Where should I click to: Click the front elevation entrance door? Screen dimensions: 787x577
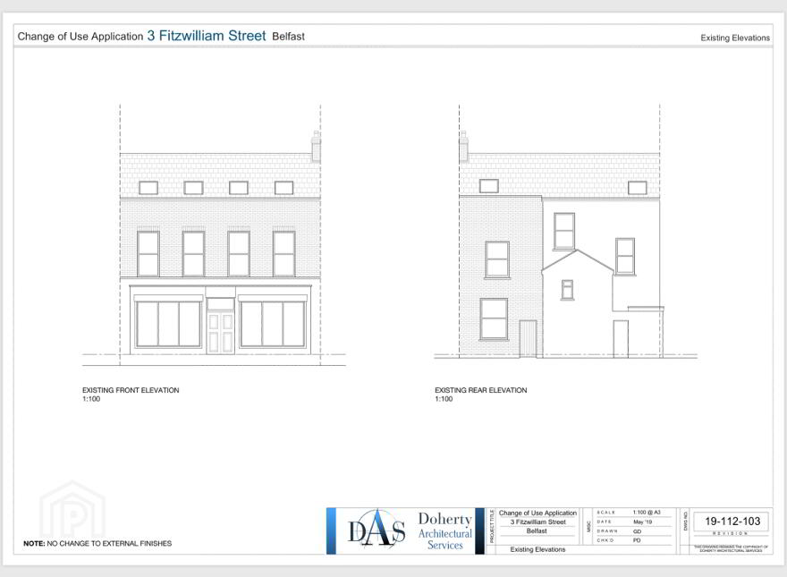(x=220, y=332)
